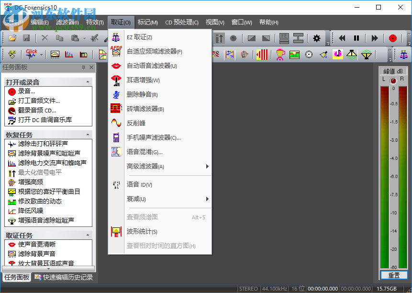Switch to 任务面板 tab

pos(17,277)
